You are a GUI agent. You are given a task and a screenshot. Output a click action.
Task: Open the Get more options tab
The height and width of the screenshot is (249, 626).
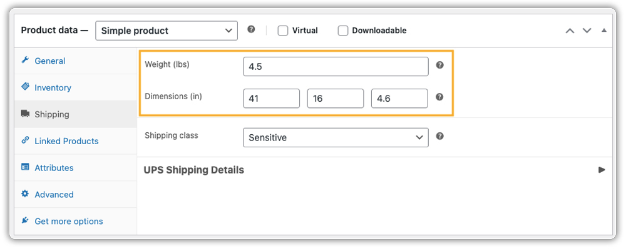[76, 221]
